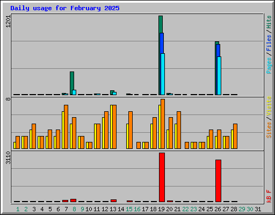Image resolution: width=275 pixels, height=215 pixels.
Task: Click day 16 on the x-axis
Action: coord(137,209)
